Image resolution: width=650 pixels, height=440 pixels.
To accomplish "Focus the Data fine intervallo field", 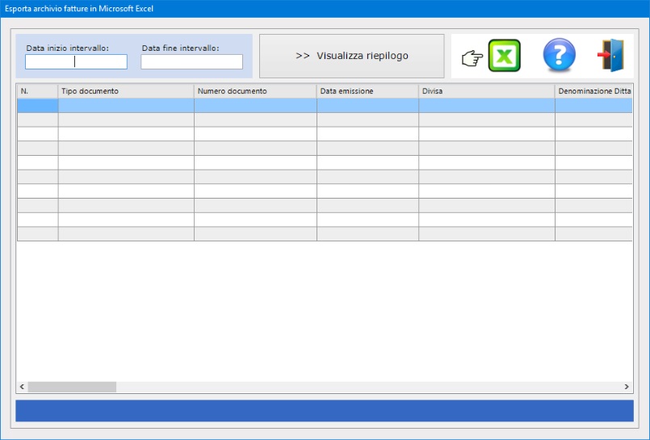I will pyautogui.click(x=191, y=61).
